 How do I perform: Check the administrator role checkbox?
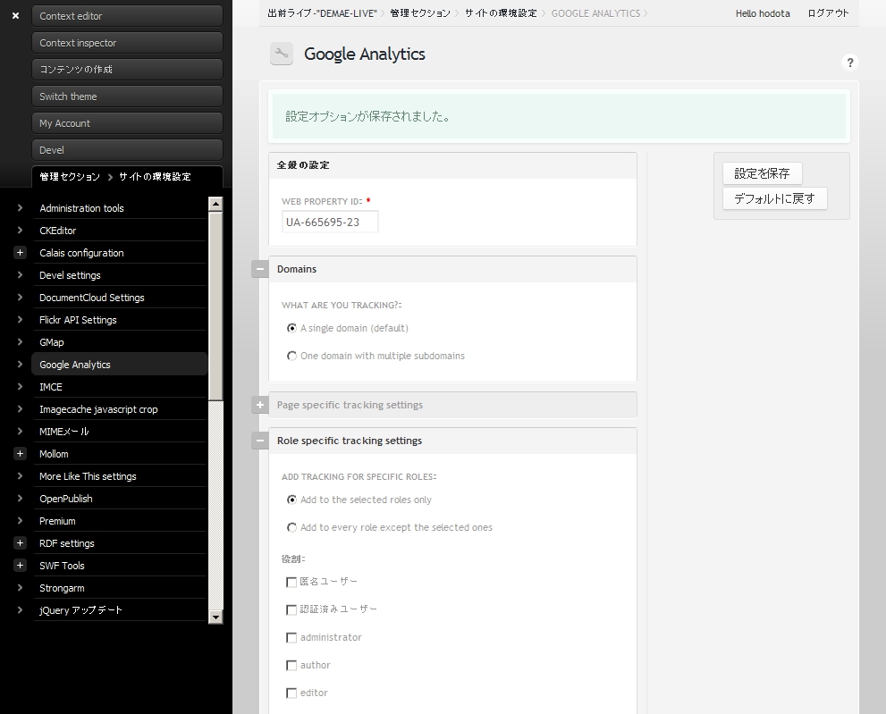291,638
